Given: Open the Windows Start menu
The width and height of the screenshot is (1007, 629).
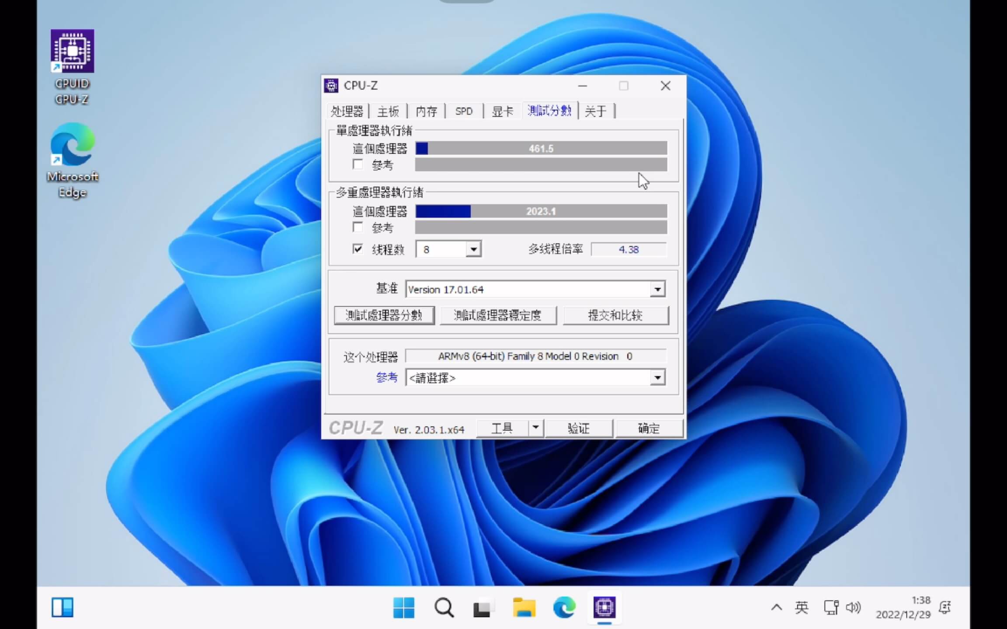Looking at the screenshot, I should (x=403, y=608).
